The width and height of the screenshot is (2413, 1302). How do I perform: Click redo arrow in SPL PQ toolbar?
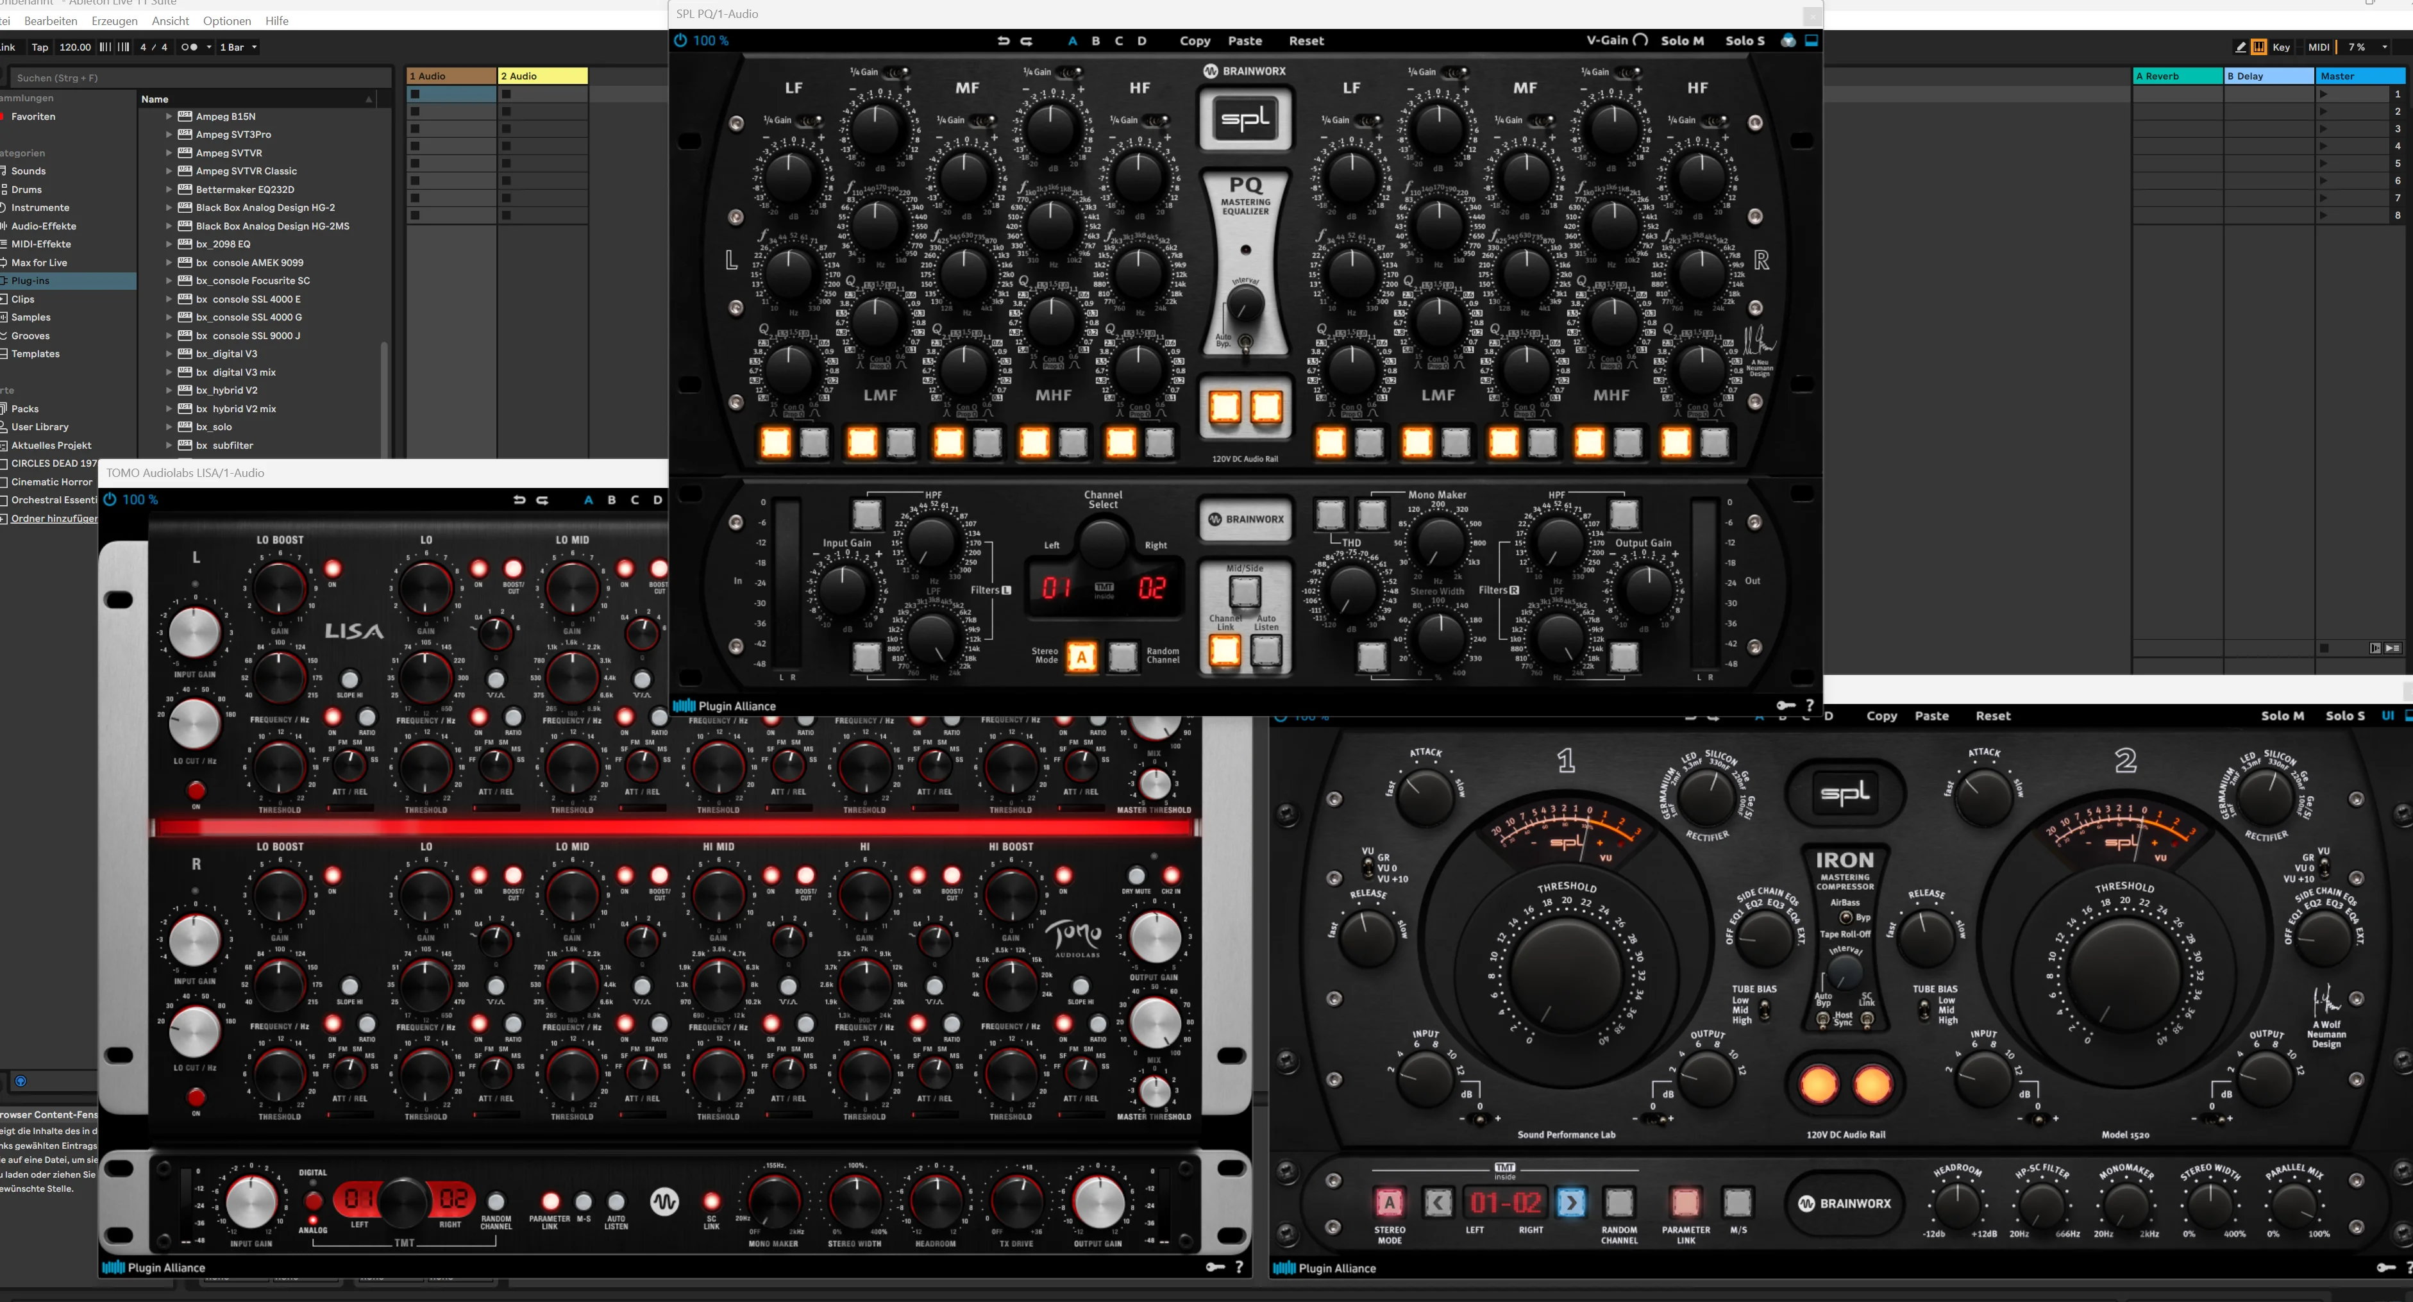pos(1027,40)
